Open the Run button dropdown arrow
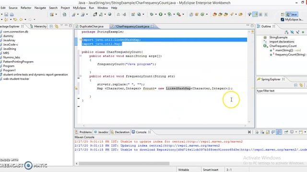307x172 pixels. 165,14
